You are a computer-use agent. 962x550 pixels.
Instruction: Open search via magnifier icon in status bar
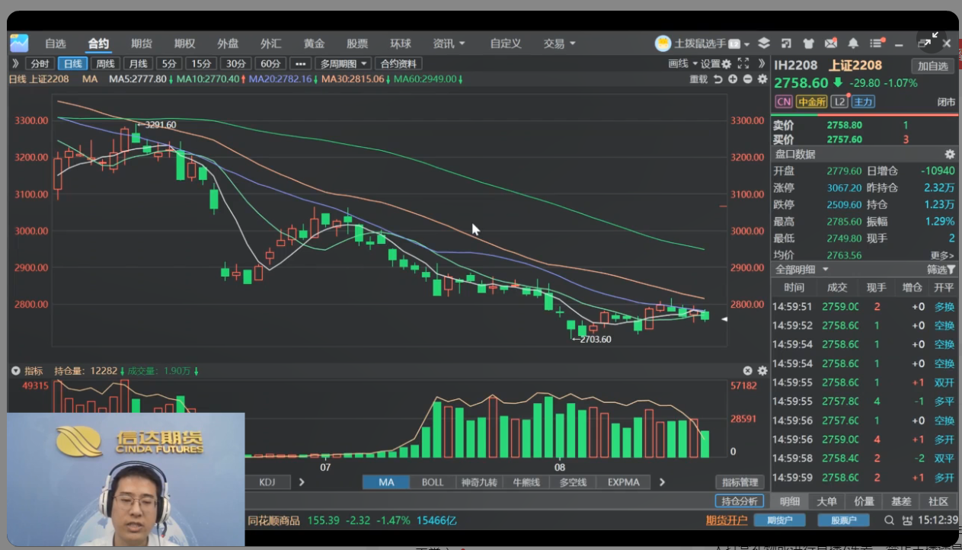(889, 520)
